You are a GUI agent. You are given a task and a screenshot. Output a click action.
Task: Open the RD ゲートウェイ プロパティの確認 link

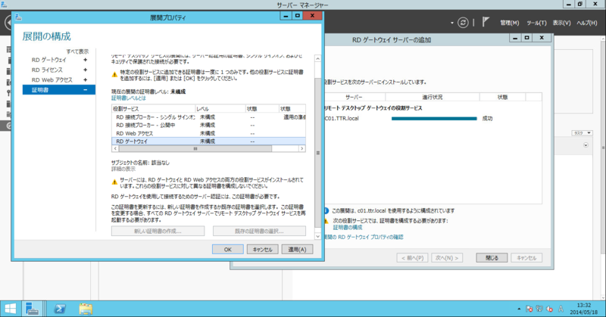point(364,237)
